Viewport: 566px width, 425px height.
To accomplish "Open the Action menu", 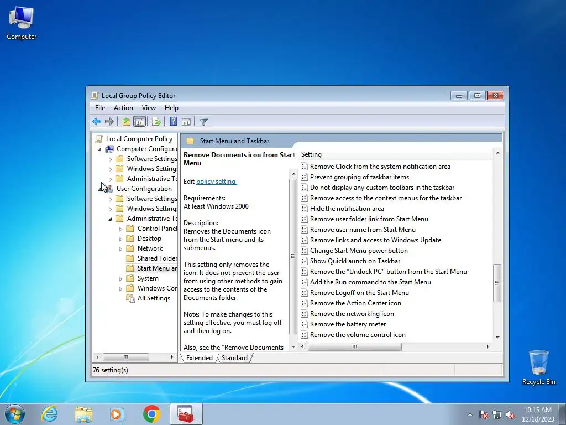I will (123, 108).
